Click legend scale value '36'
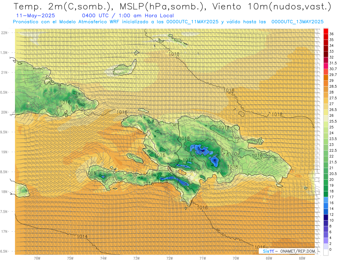This screenshot has width=339, height=262. pyautogui.click(x=332, y=34)
